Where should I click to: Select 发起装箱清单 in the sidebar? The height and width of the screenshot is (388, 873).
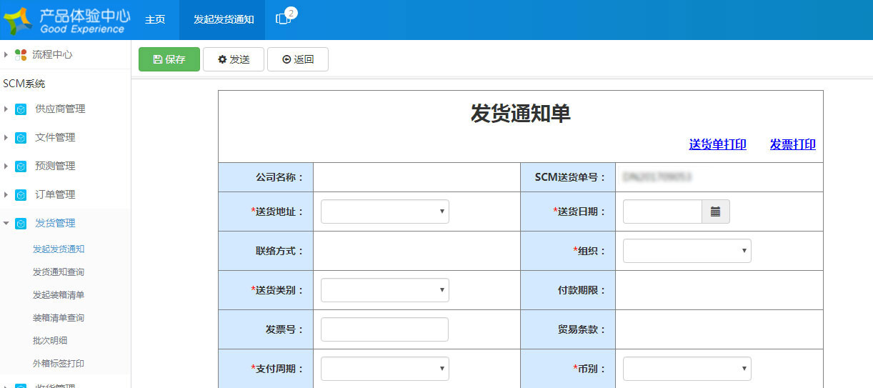coord(59,295)
